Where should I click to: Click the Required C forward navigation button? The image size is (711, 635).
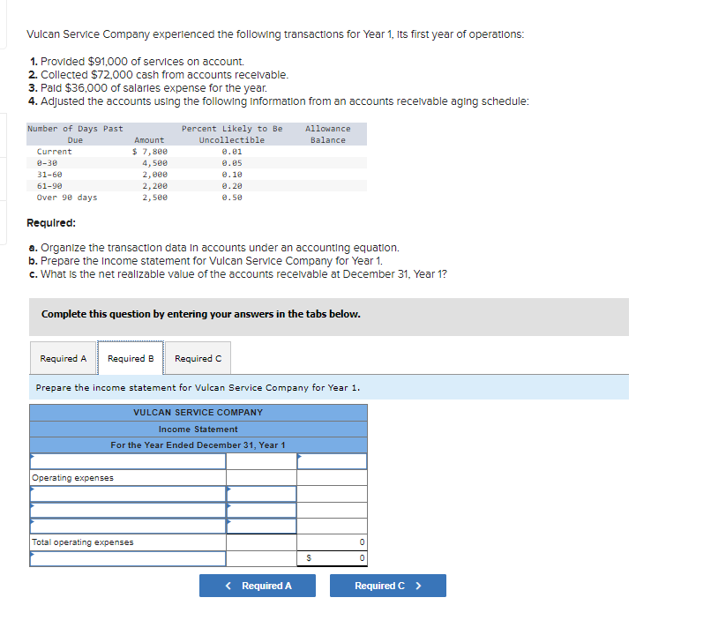[387, 585]
